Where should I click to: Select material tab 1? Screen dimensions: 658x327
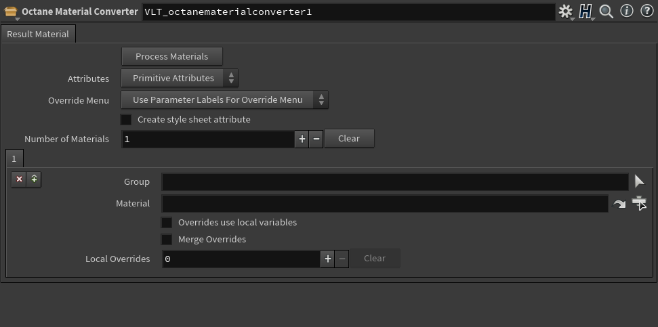pos(14,159)
